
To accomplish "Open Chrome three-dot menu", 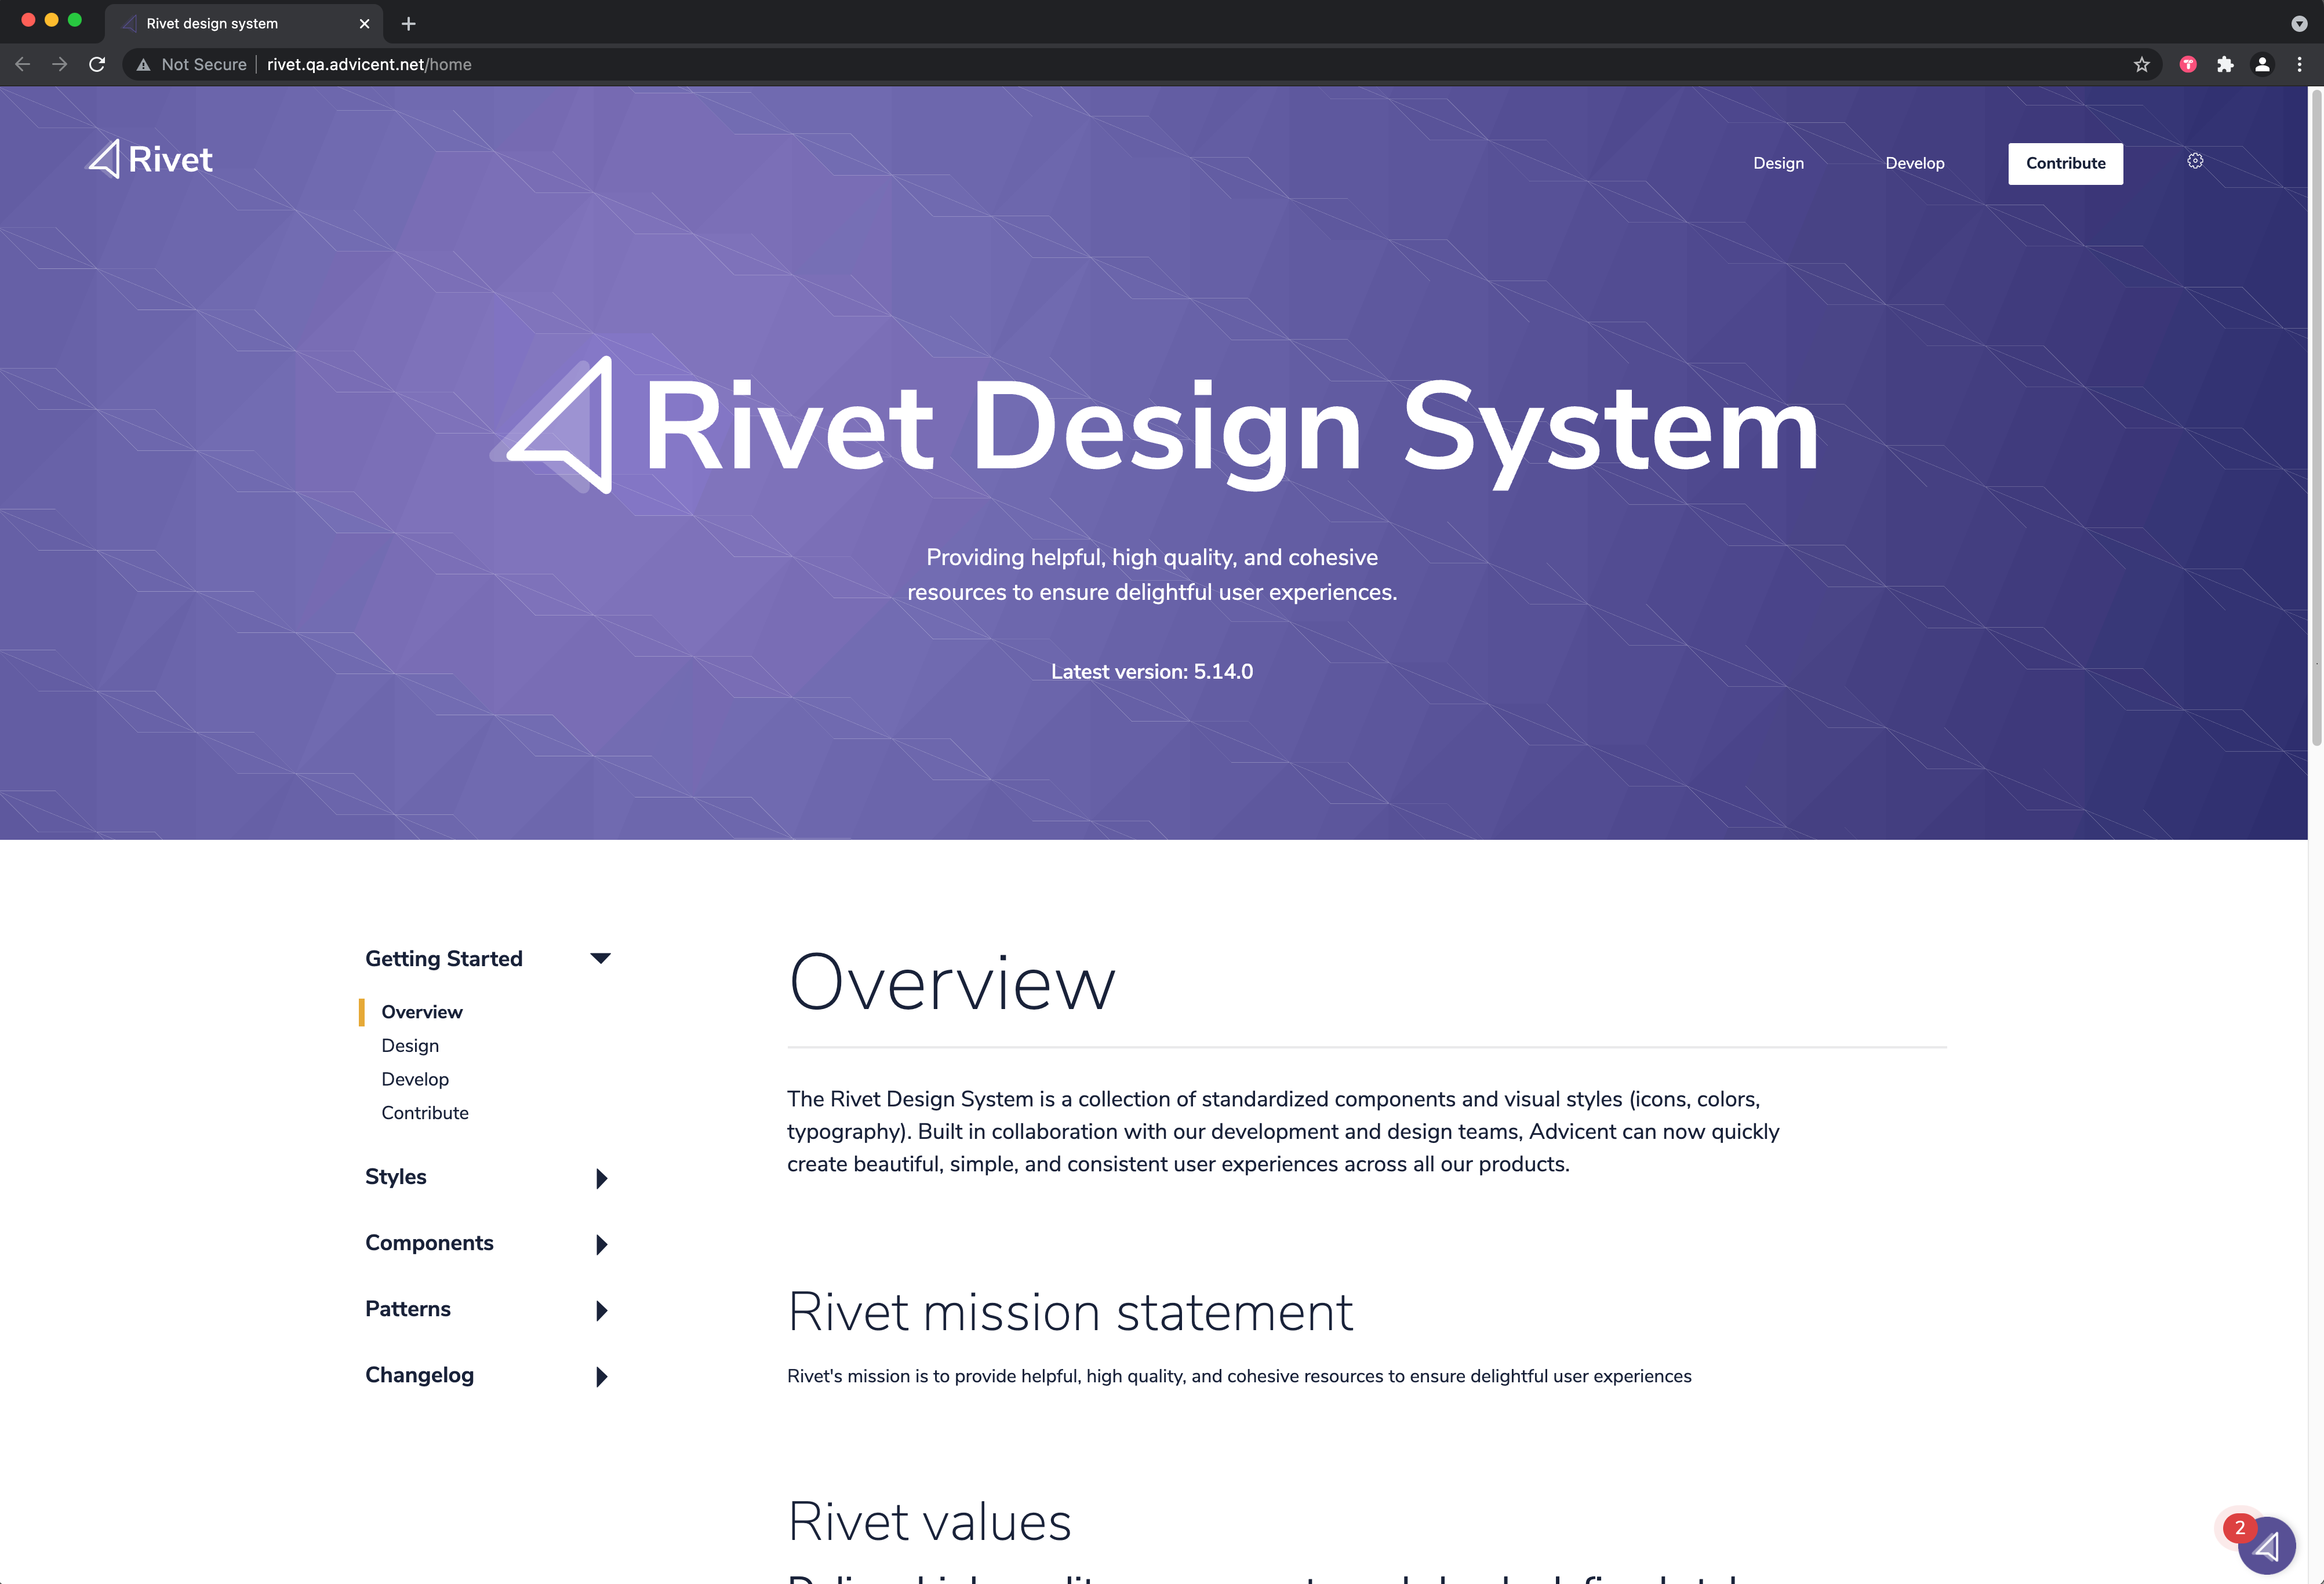I will pyautogui.click(x=2299, y=64).
